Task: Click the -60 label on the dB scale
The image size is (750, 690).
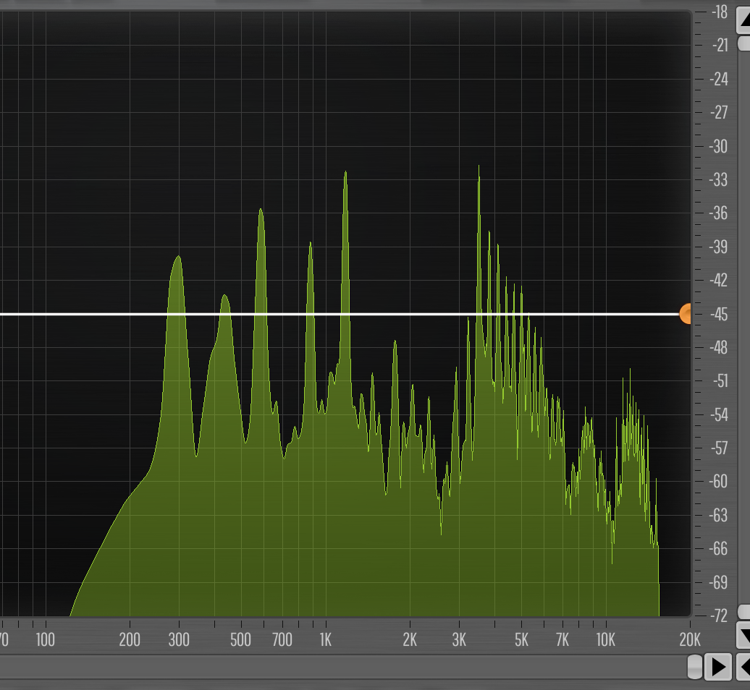Action: 719,481
